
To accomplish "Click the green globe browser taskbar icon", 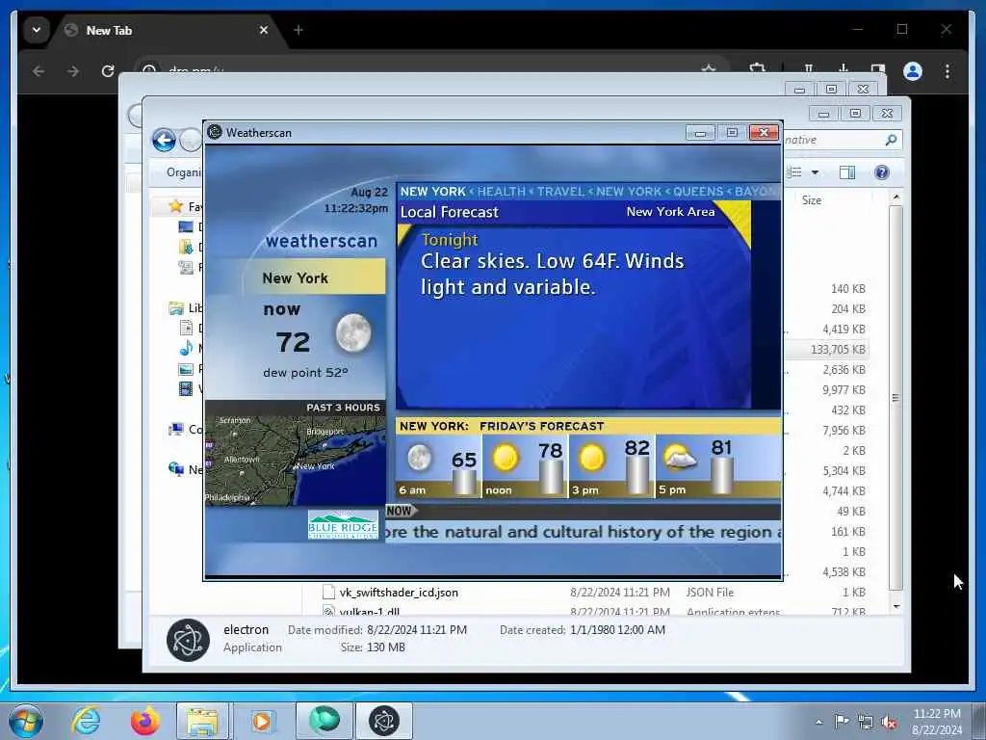I will (324, 721).
